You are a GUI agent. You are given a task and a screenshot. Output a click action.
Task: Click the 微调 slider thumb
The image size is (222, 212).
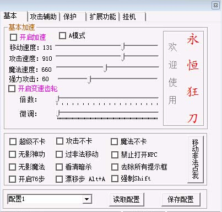(58, 113)
